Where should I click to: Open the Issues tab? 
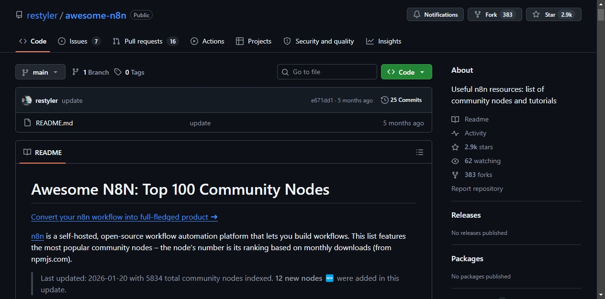(x=79, y=41)
